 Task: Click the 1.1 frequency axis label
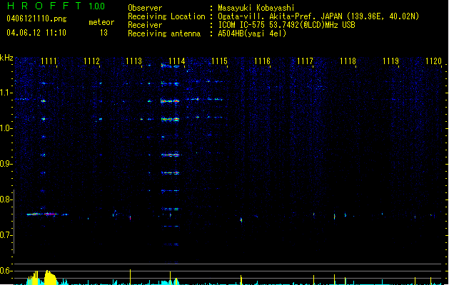tap(6, 93)
